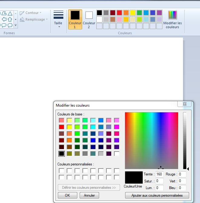Open the Remplissage fill dropdown
This screenshot has width=200, height=203.
[x=34, y=19]
